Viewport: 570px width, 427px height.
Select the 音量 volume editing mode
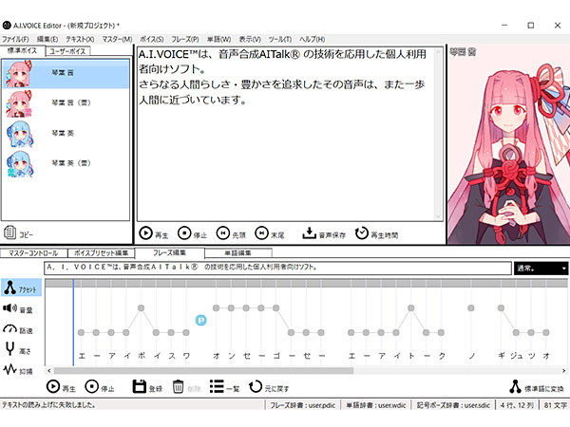tap(18, 309)
